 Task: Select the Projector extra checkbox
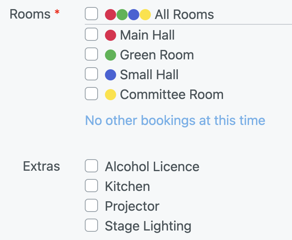coord(91,206)
